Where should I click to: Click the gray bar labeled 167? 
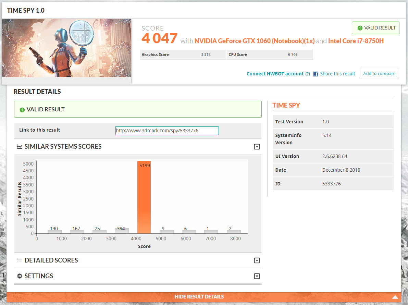77,232
